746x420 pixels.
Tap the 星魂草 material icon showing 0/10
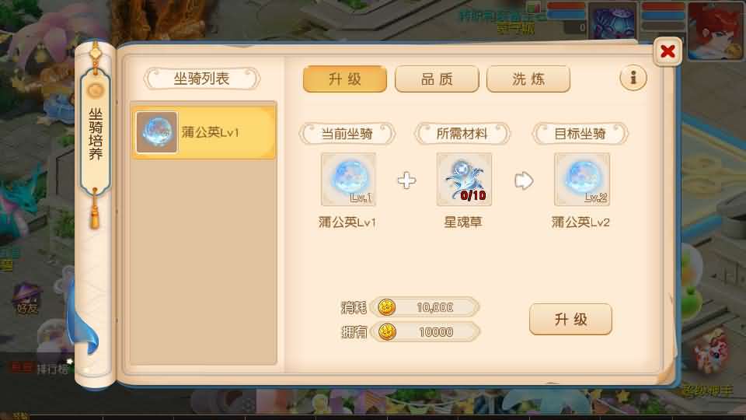tap(464, 179)
